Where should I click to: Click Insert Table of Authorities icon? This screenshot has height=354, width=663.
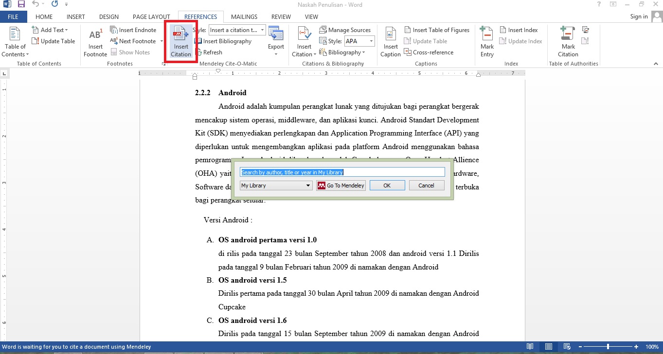[x=586, y=30]
